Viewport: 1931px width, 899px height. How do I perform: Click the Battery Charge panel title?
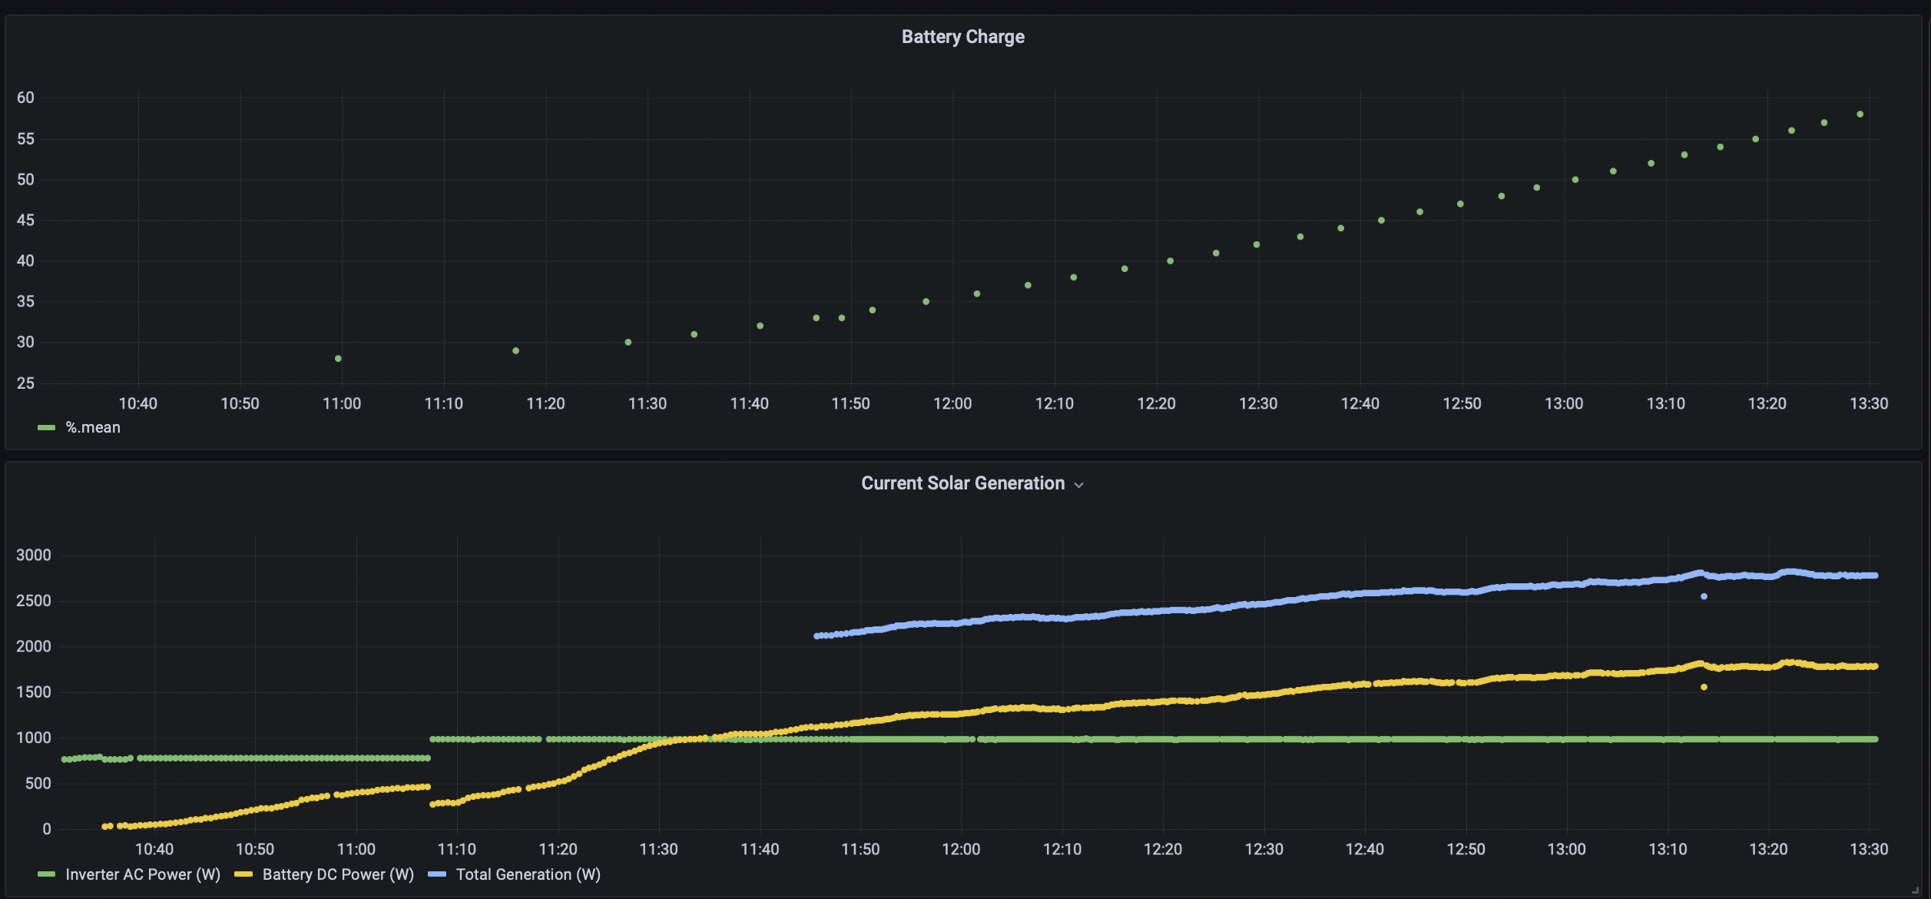point(962,37)
